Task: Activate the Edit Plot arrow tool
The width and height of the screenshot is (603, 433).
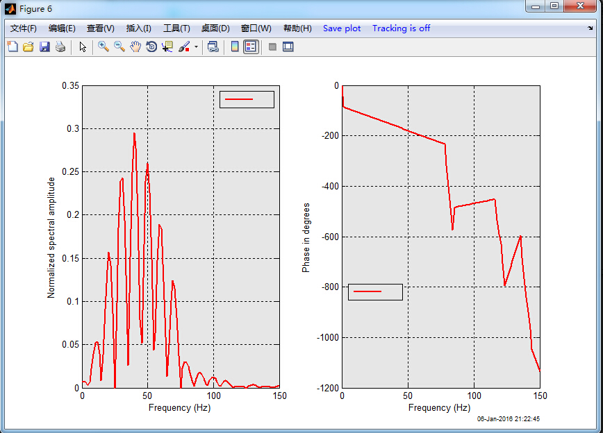Action: coord(82,47)
